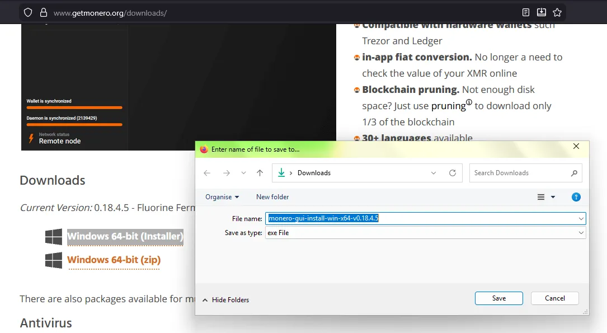Click the Daemon is synchronized progress bar

[x=74, y=125]
